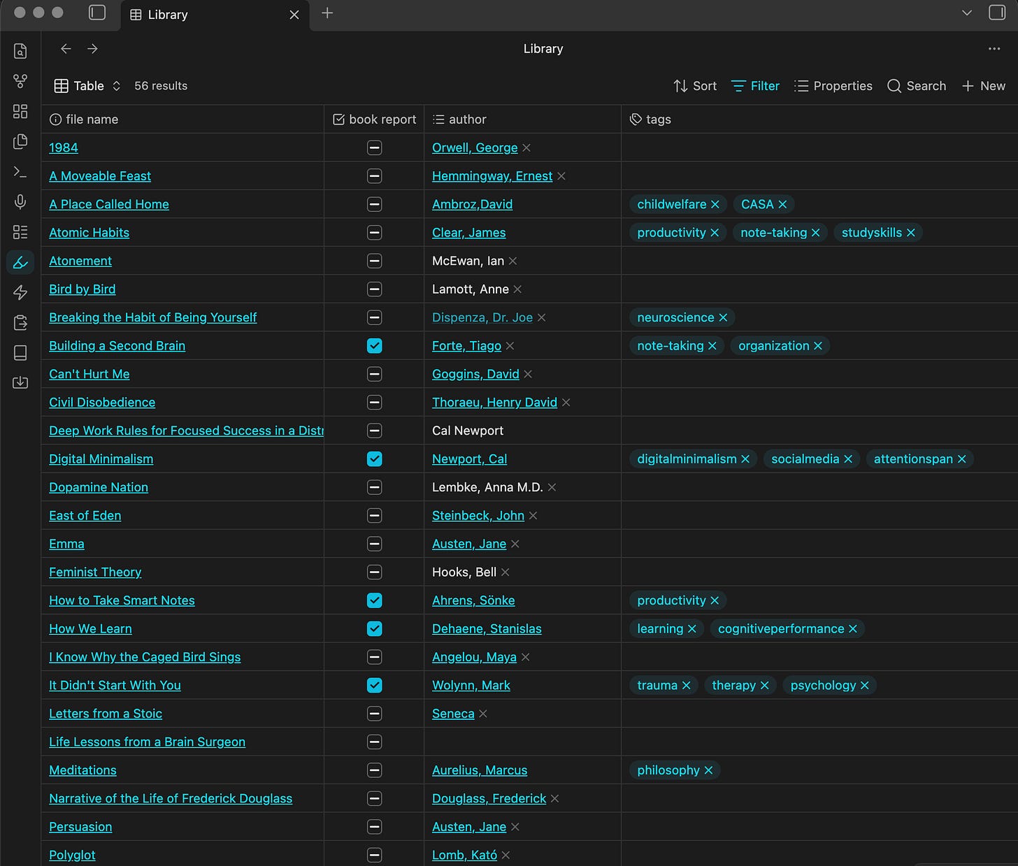Viewport: 1018px width, 866px height.
Task: Open the Table view switcher dropdown
Action: click(x=88, y=86)
